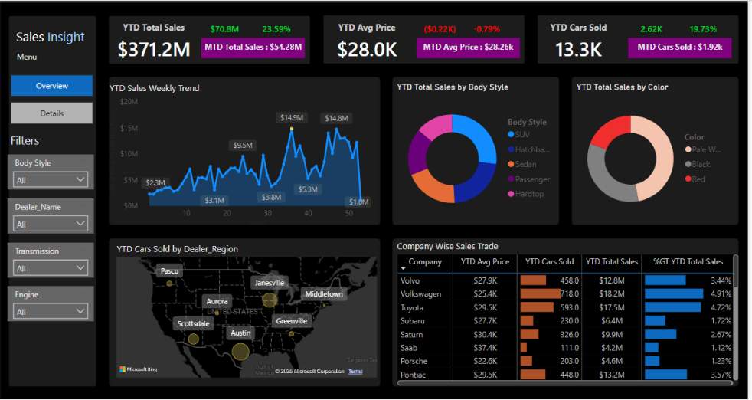Viewport: 752px width, 400px height.
Task: Select the Saturn company cell
Action: (412, 334)
